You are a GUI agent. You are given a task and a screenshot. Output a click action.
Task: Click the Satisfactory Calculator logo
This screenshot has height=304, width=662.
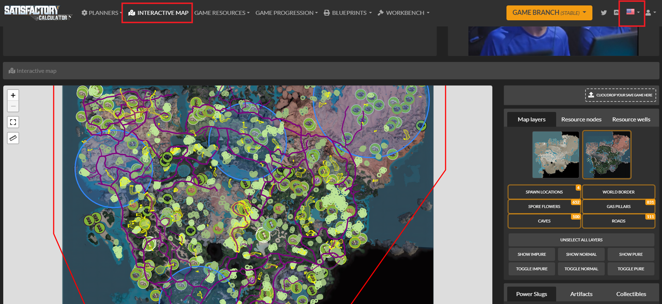38,13
